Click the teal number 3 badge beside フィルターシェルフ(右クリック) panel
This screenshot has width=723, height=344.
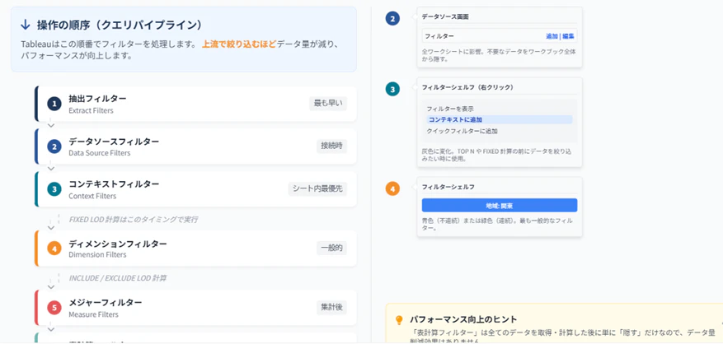click(x=392, y=90)
